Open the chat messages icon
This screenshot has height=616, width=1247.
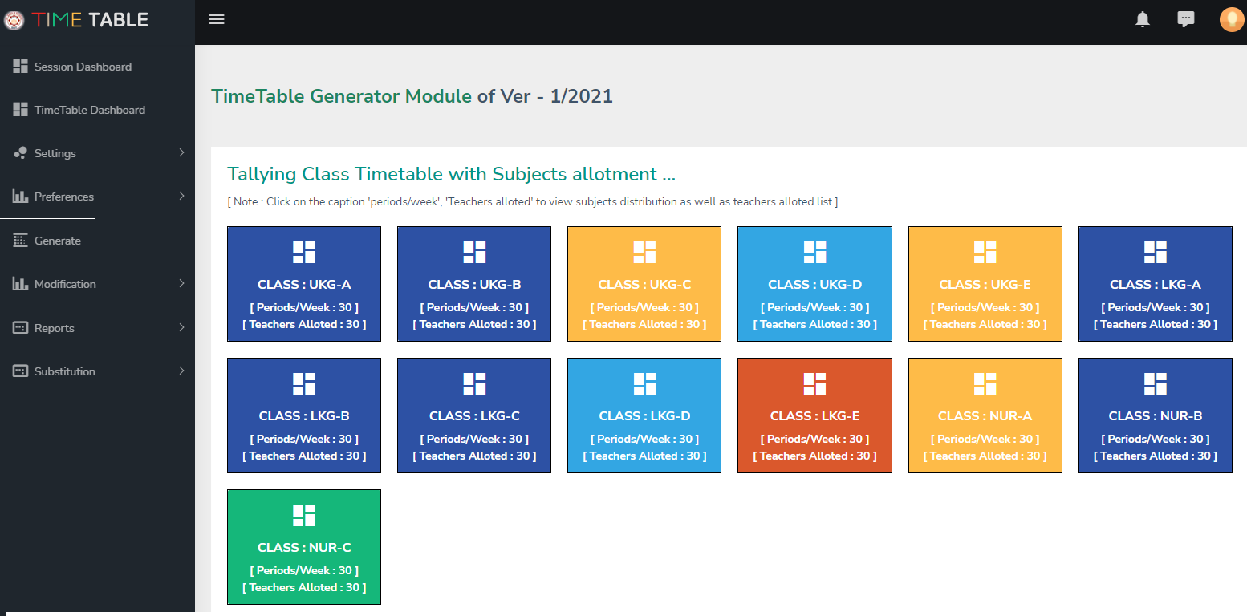pyautogui.click(x=1186, y=19)
